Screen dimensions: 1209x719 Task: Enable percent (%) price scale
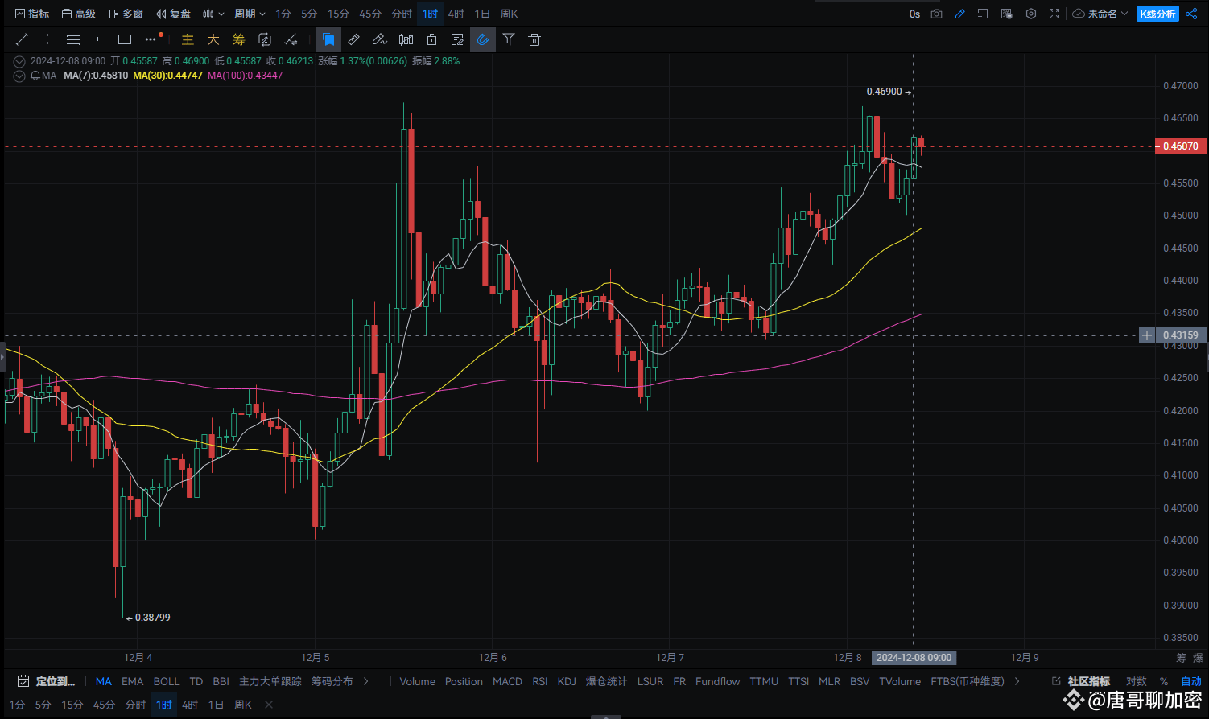[x=1164, y=681]
